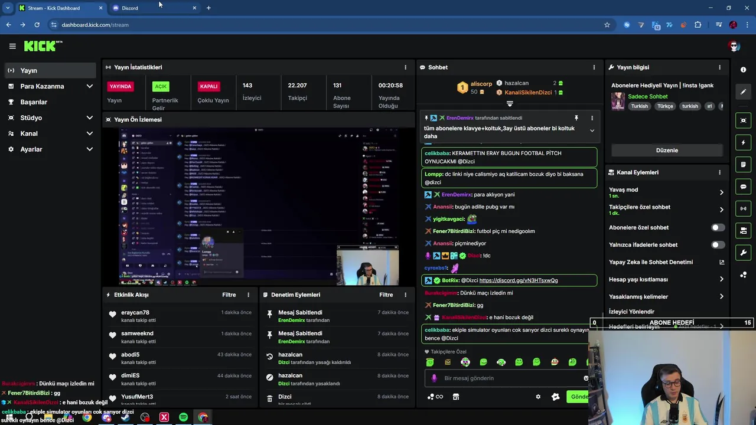Screen dimensions: 756x425
Task: Click the Bir mesaj gönderin input field
Action: pyautogui.click(x=507, y=378)
